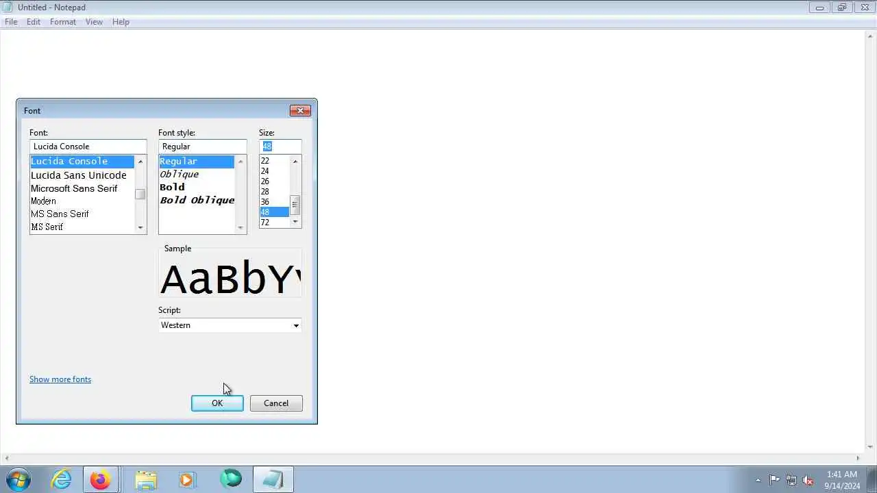Select size 22 in size list
The width and height of the screenshot is (877, 493).
tap(275, 161)
